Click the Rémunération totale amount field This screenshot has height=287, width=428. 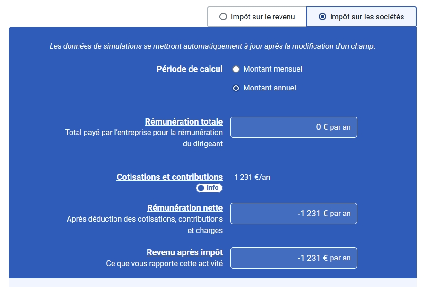[x=293, y=127]
